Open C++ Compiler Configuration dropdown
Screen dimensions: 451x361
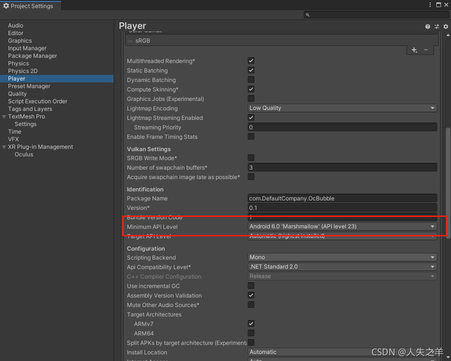[342, 276]
